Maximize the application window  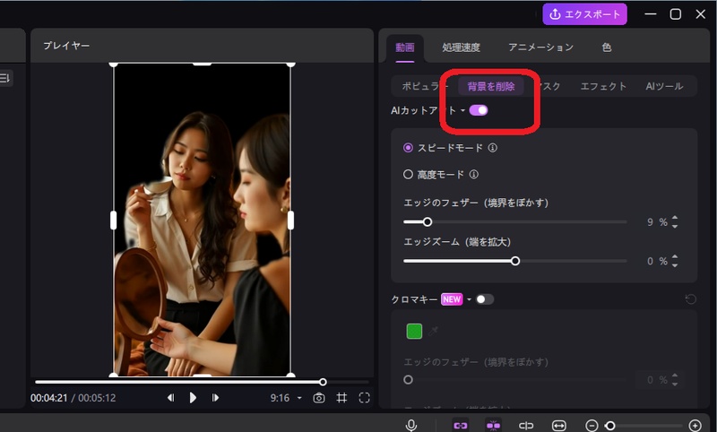(676, 14)
